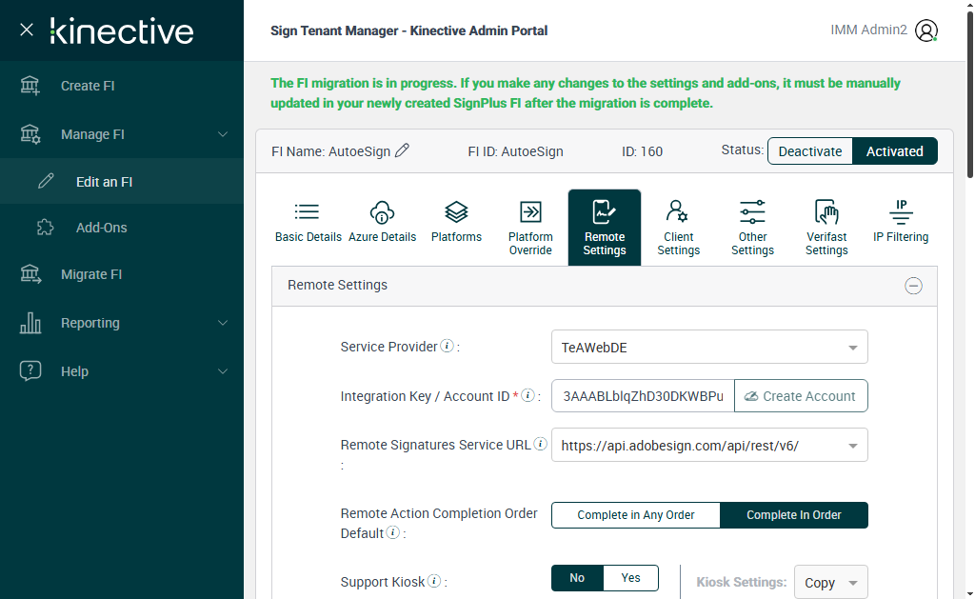The image size is (975, 599).
Task: Click the Create FI bank icon
Action: (30, 85)
